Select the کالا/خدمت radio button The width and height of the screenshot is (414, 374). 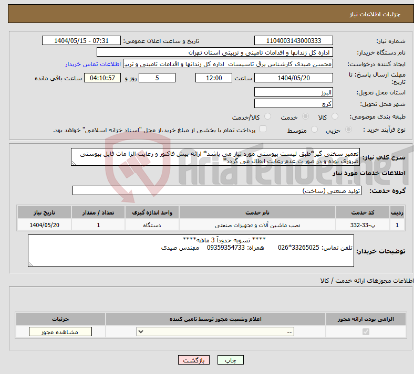[267, 116]
